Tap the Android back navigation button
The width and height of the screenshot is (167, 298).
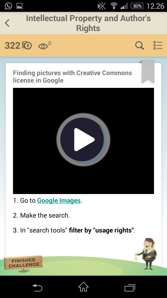point(37,287)
